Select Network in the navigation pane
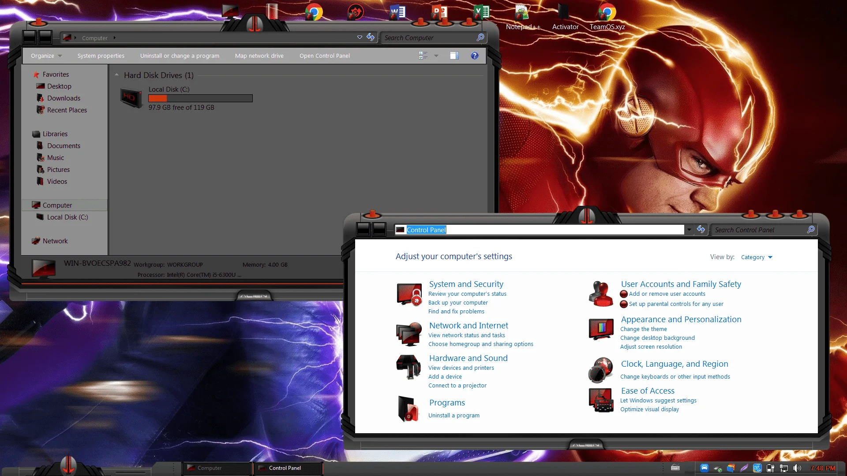Screen dimensions: 847x476 55,241
